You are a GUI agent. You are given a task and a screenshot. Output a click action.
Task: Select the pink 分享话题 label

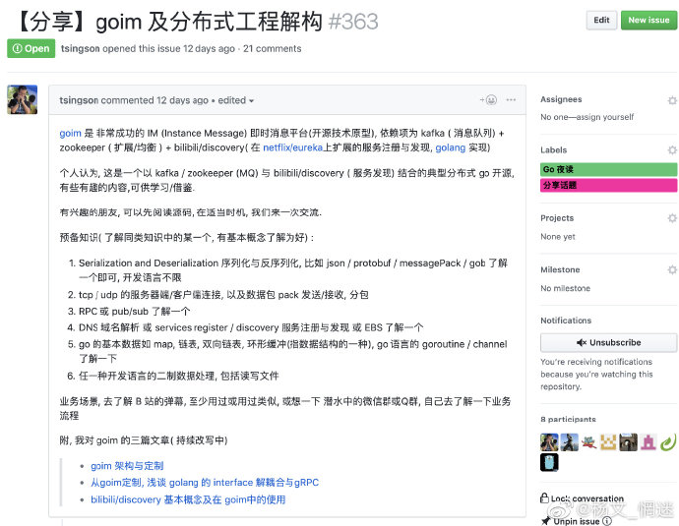(608, 185)
